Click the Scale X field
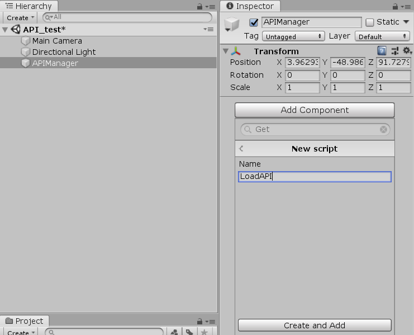The image size is (414, 335). [302, 87]
